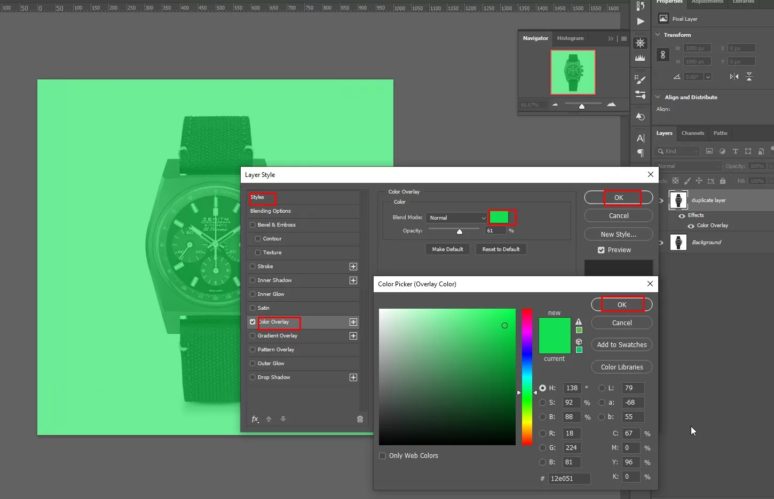This screenshot has height=499, width=774.
Task: Zoom out with Navigator small mountain icon
Action: point(555,104)
